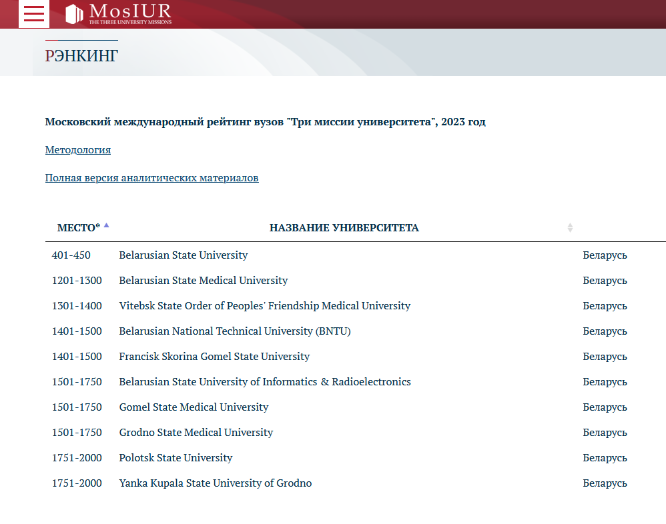Click Беларусь in Gomel State Medical row

tap(605, 408)
